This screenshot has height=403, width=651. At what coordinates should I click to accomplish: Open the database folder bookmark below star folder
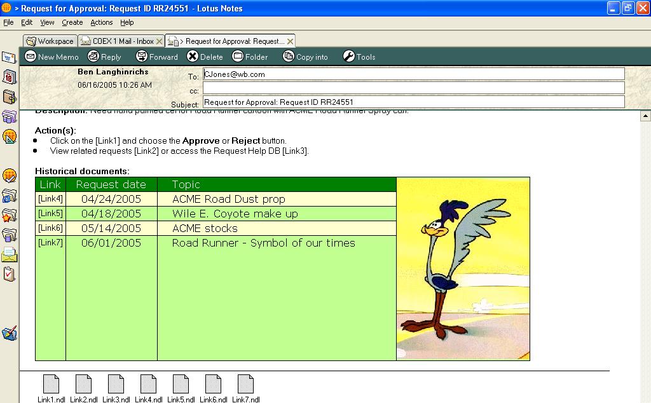coord(9,235)
